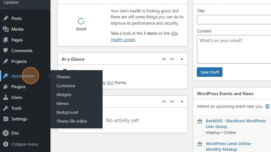Click the Save Draft button
The image size is (271, 152).
pyautogui.click(x=210, y=72)
